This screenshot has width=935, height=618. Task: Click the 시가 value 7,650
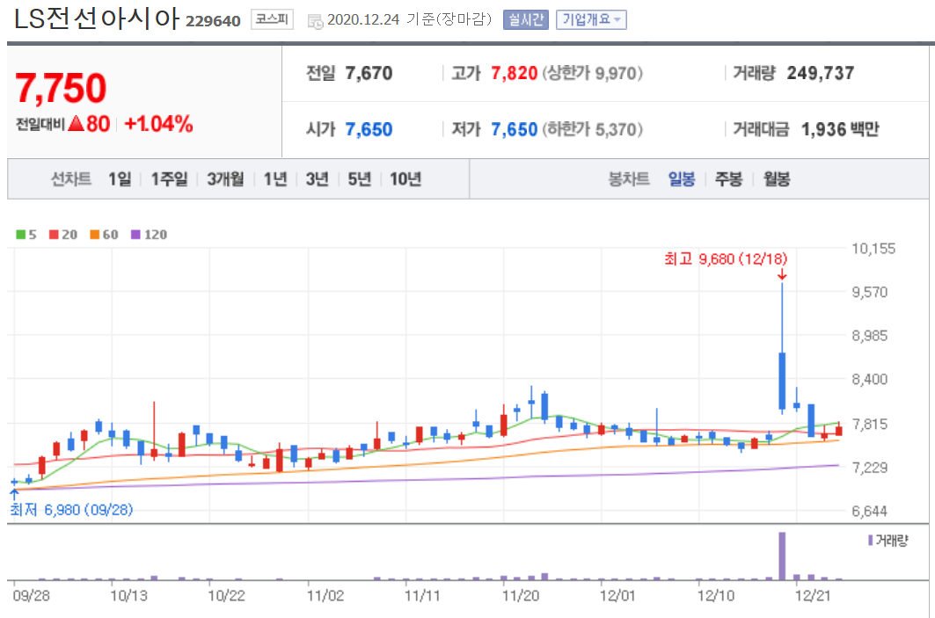coord(369,129)
